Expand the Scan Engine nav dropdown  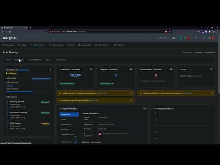click(103, 45)
